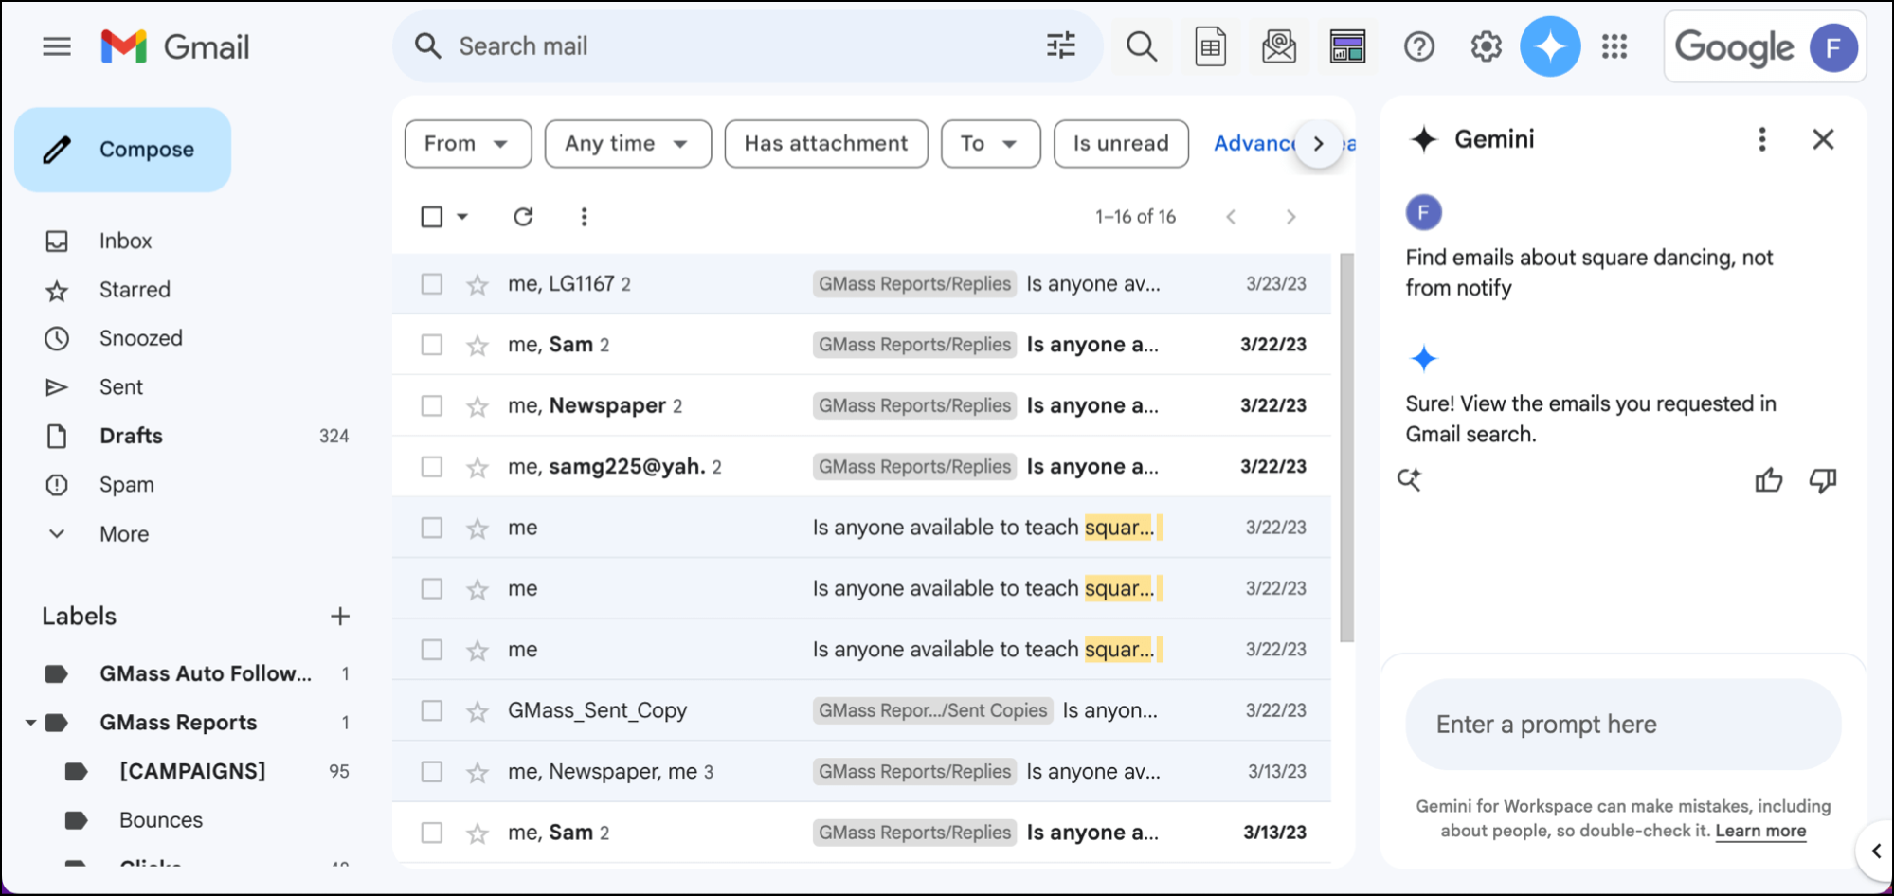This screenshot has width=1894, height=896.
Task: Select the me, Newspaper 2 email checkbox
Action: click(x=431, y=406)
